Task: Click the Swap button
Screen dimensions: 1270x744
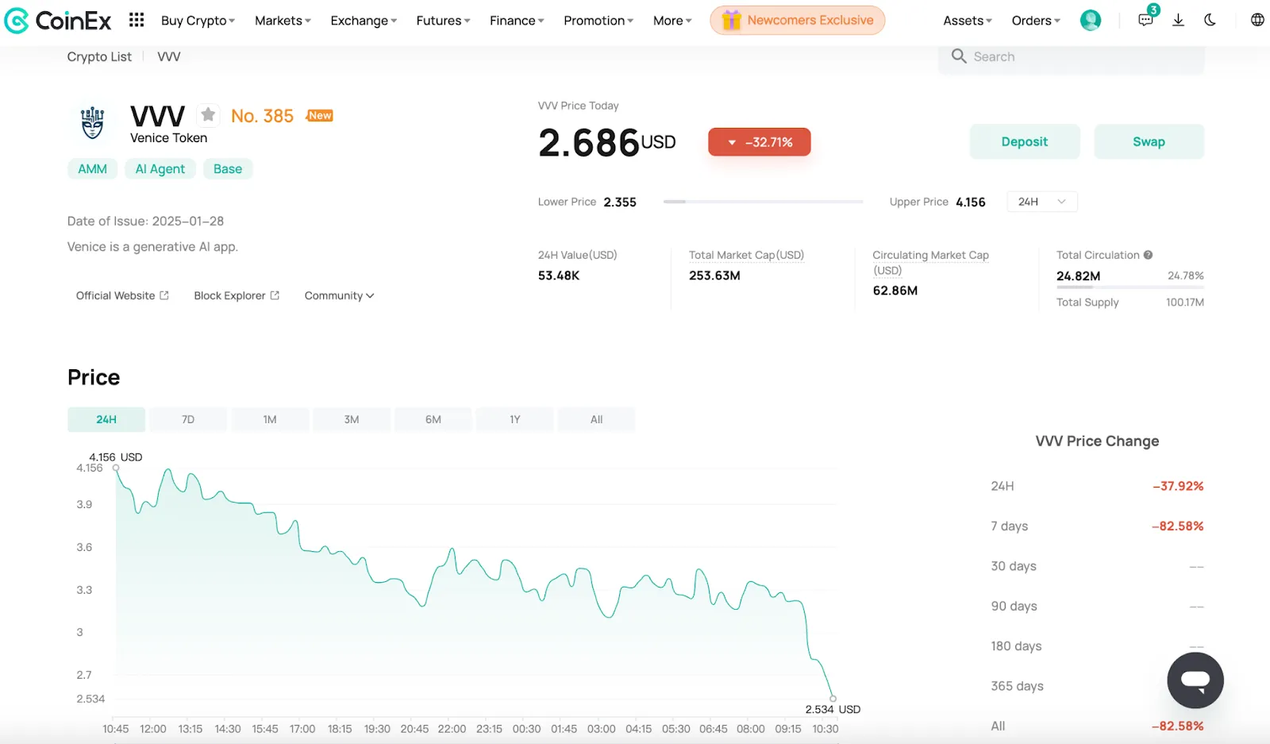Action: point(1149,141)
